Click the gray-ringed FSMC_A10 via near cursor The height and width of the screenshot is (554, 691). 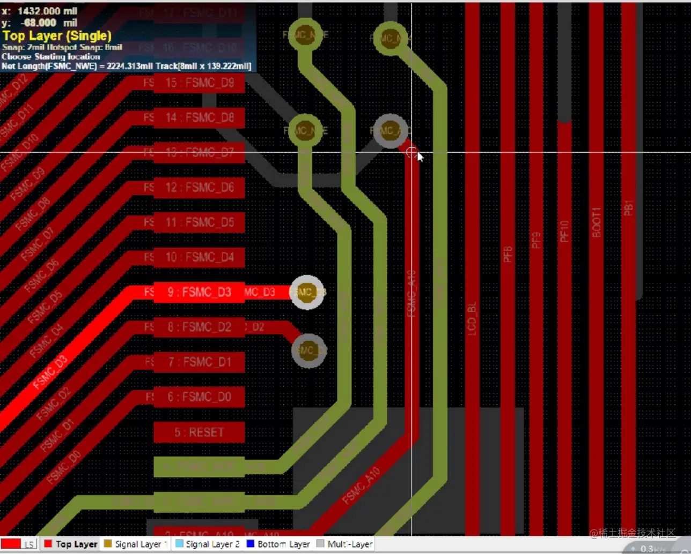pyautogui.click(x=390, y=131)
